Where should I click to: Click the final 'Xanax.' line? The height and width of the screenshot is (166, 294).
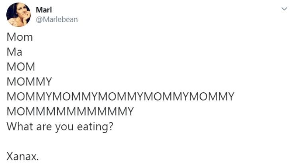pos(23,156)
